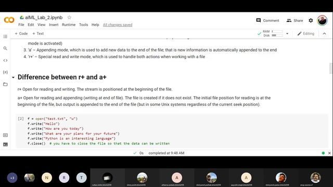Star the aIML_Lab_2.ipynb notebook
333x187 pixels.
point(69,17)
